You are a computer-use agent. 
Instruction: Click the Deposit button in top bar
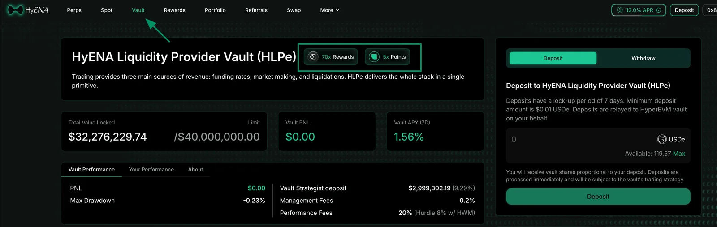pyautogui.click(x=684, y=10)
